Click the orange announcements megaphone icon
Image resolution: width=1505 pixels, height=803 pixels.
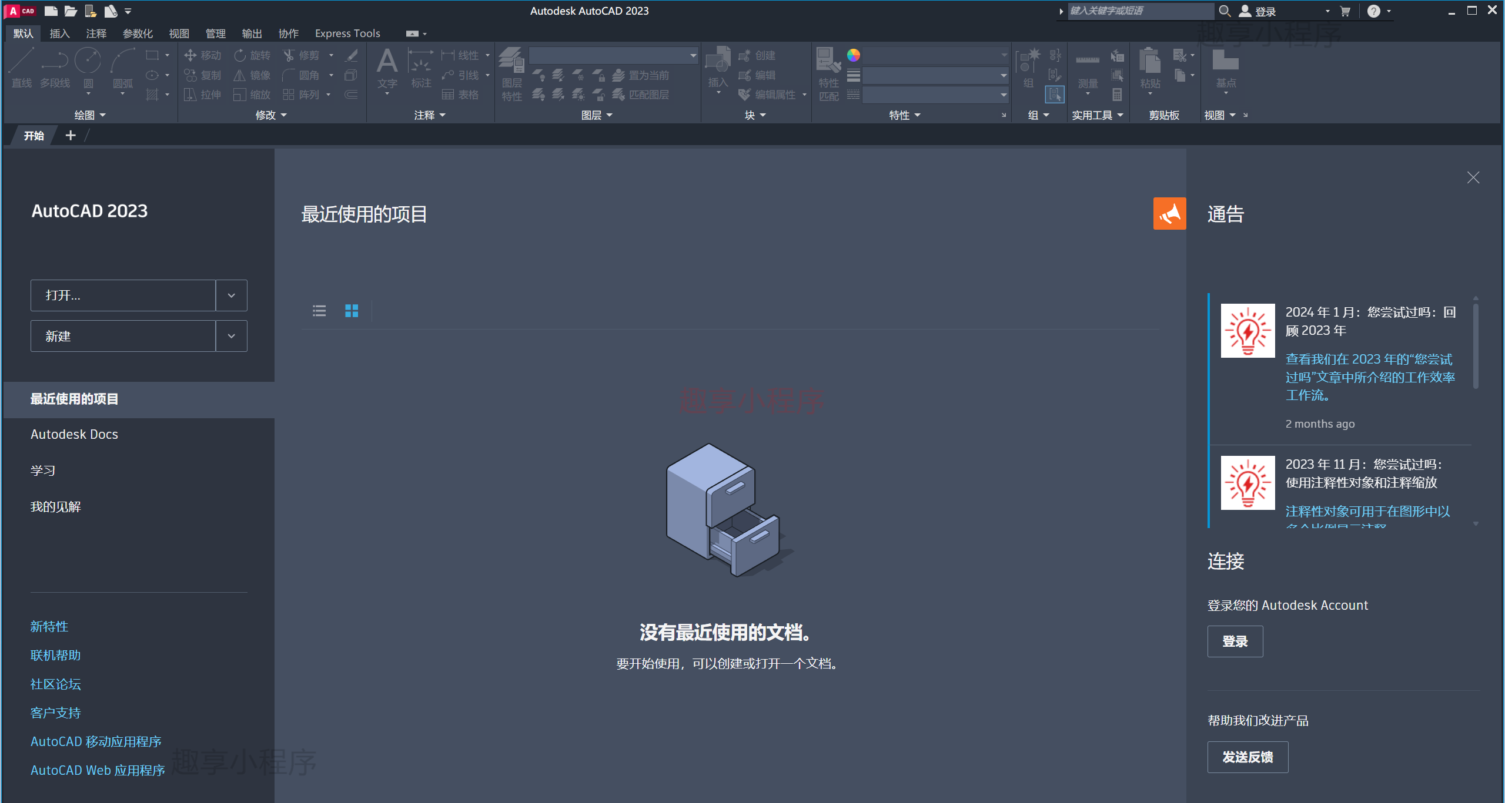pyautogui.click(x=1169, y=213)
